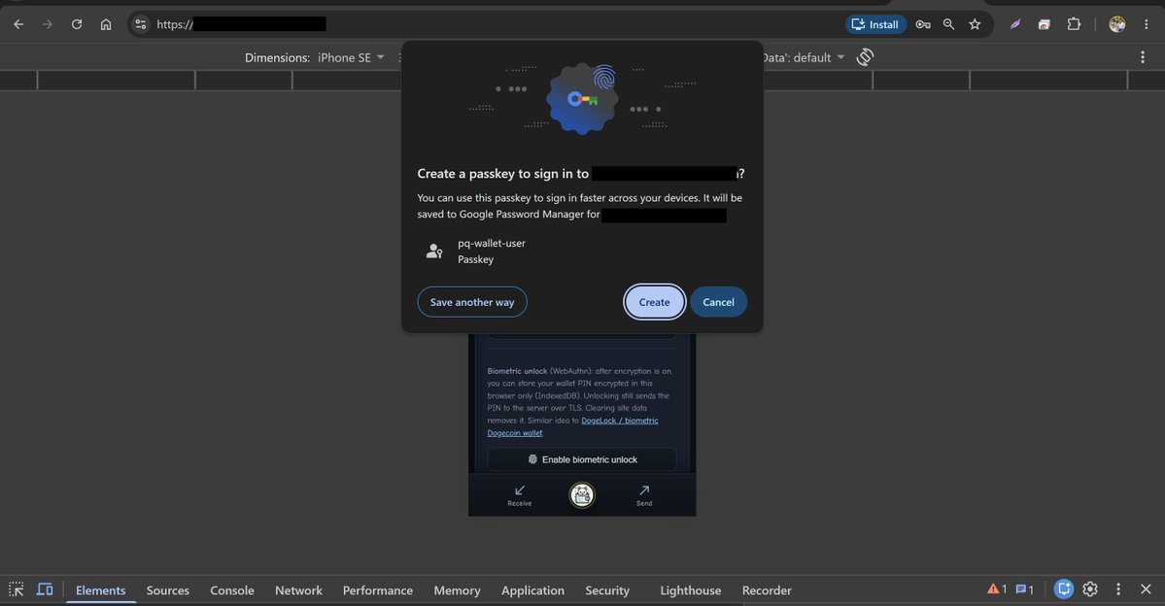Click the Install app button
The width and height of the screenshot is (1165, 606).
[875, 24]
